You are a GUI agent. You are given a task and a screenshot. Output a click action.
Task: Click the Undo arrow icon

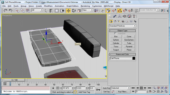pos(5,11)
